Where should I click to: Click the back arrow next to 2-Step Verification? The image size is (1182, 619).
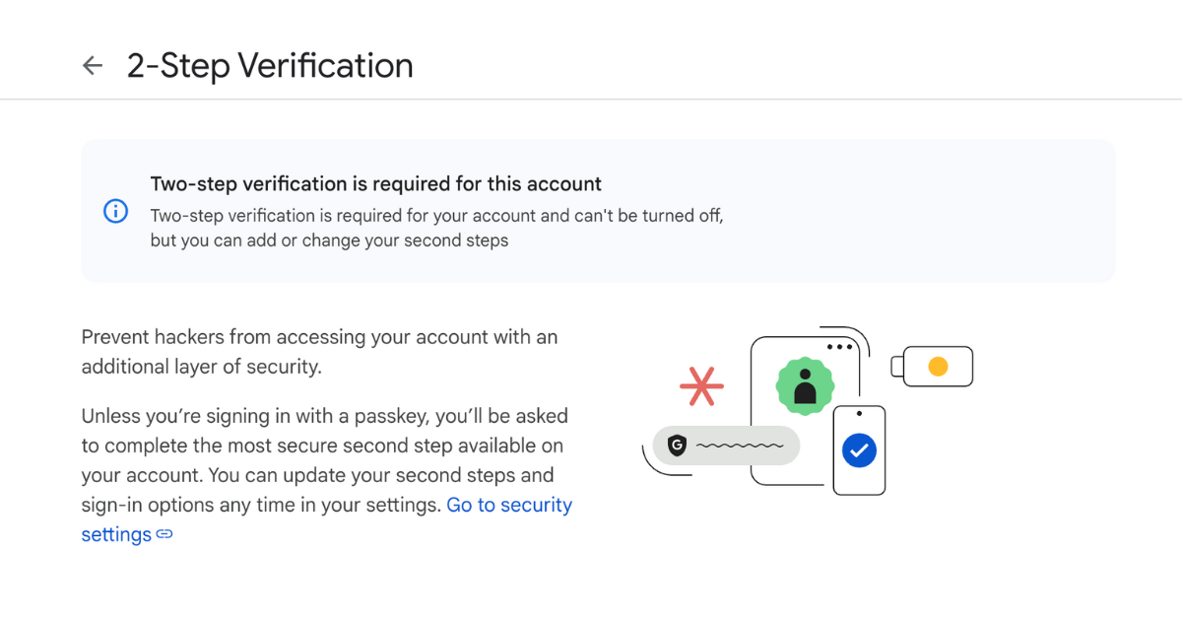93,66
